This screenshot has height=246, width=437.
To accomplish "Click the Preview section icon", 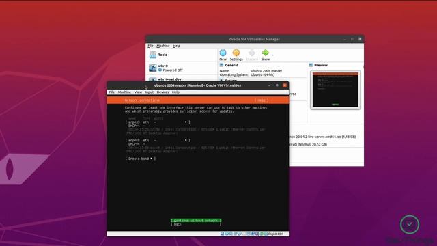I will point(311,65).
